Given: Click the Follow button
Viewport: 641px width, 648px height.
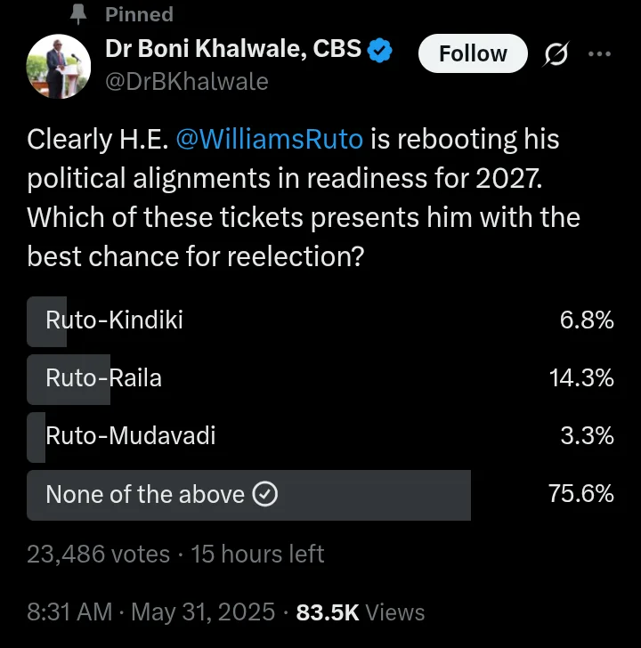Looking at the screenshot, I should pos(473,53).
